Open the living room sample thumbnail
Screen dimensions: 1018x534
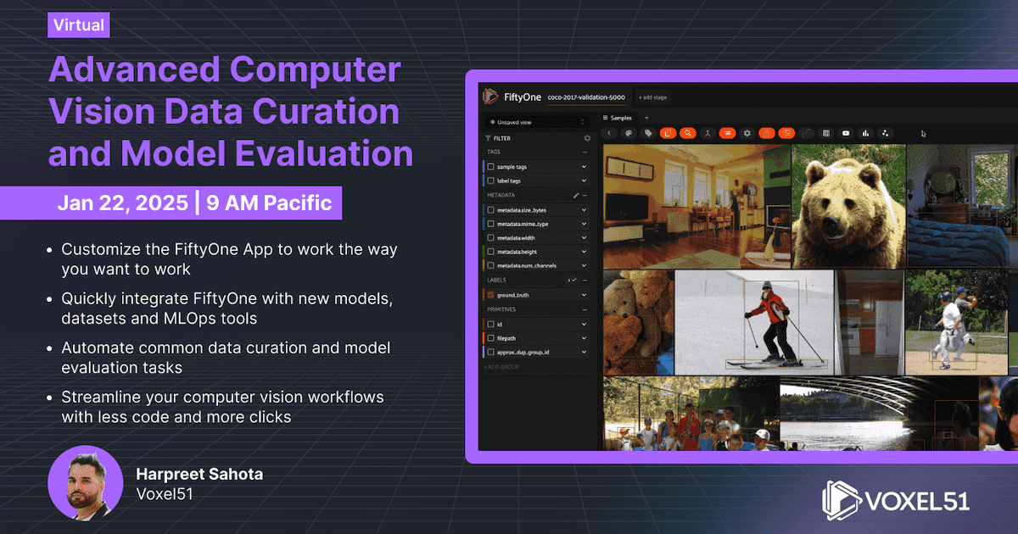pyautogui.click(x=696, y=205)
